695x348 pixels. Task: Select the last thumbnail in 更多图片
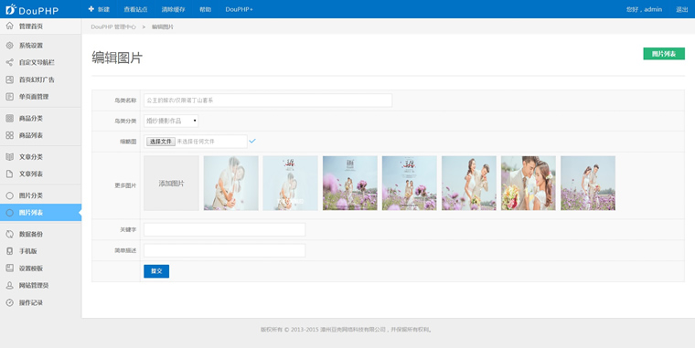(x=588, y=183)
